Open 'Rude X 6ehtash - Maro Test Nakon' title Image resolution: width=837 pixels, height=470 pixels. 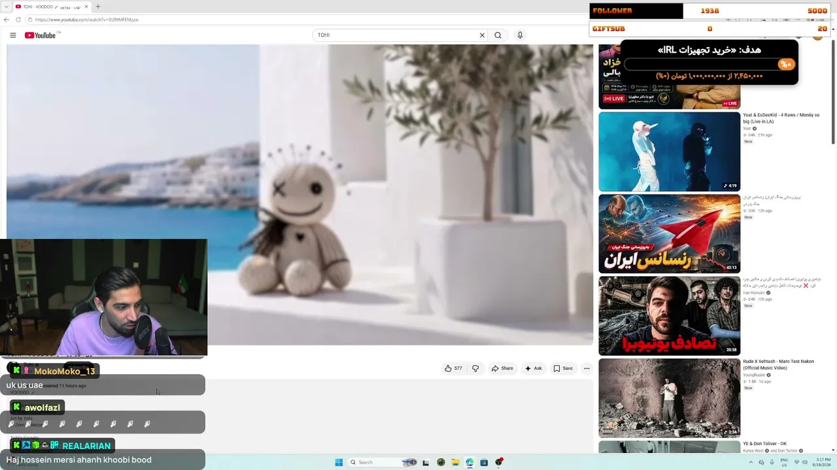778,365
